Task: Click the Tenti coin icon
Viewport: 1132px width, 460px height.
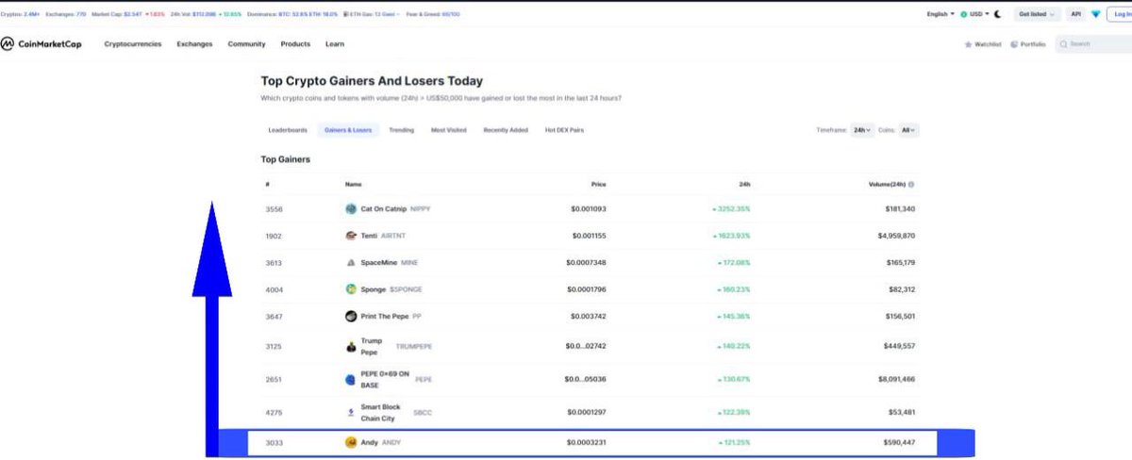Action: pyautogui.click(x=351, y=236)
